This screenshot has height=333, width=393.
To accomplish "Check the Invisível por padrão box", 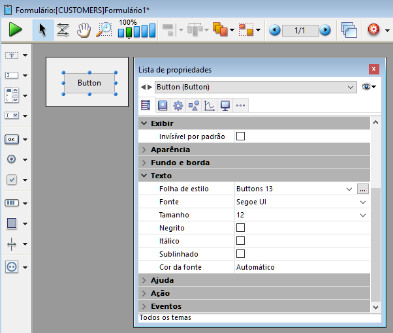I will 240,136.
